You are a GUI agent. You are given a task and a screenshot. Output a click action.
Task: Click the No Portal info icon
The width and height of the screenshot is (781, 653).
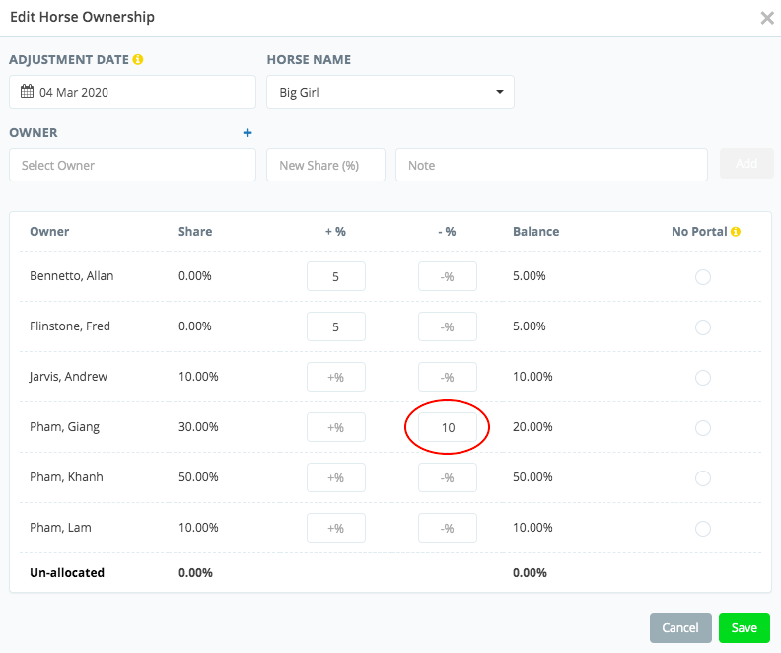point(736,232)
